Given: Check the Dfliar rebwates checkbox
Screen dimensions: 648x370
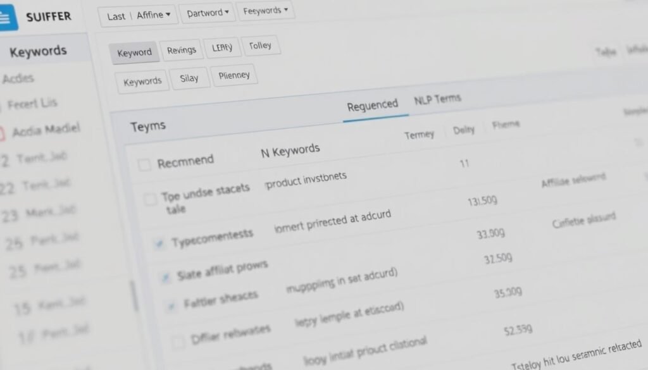Looking at the screenshot, I should coord(178,342).
